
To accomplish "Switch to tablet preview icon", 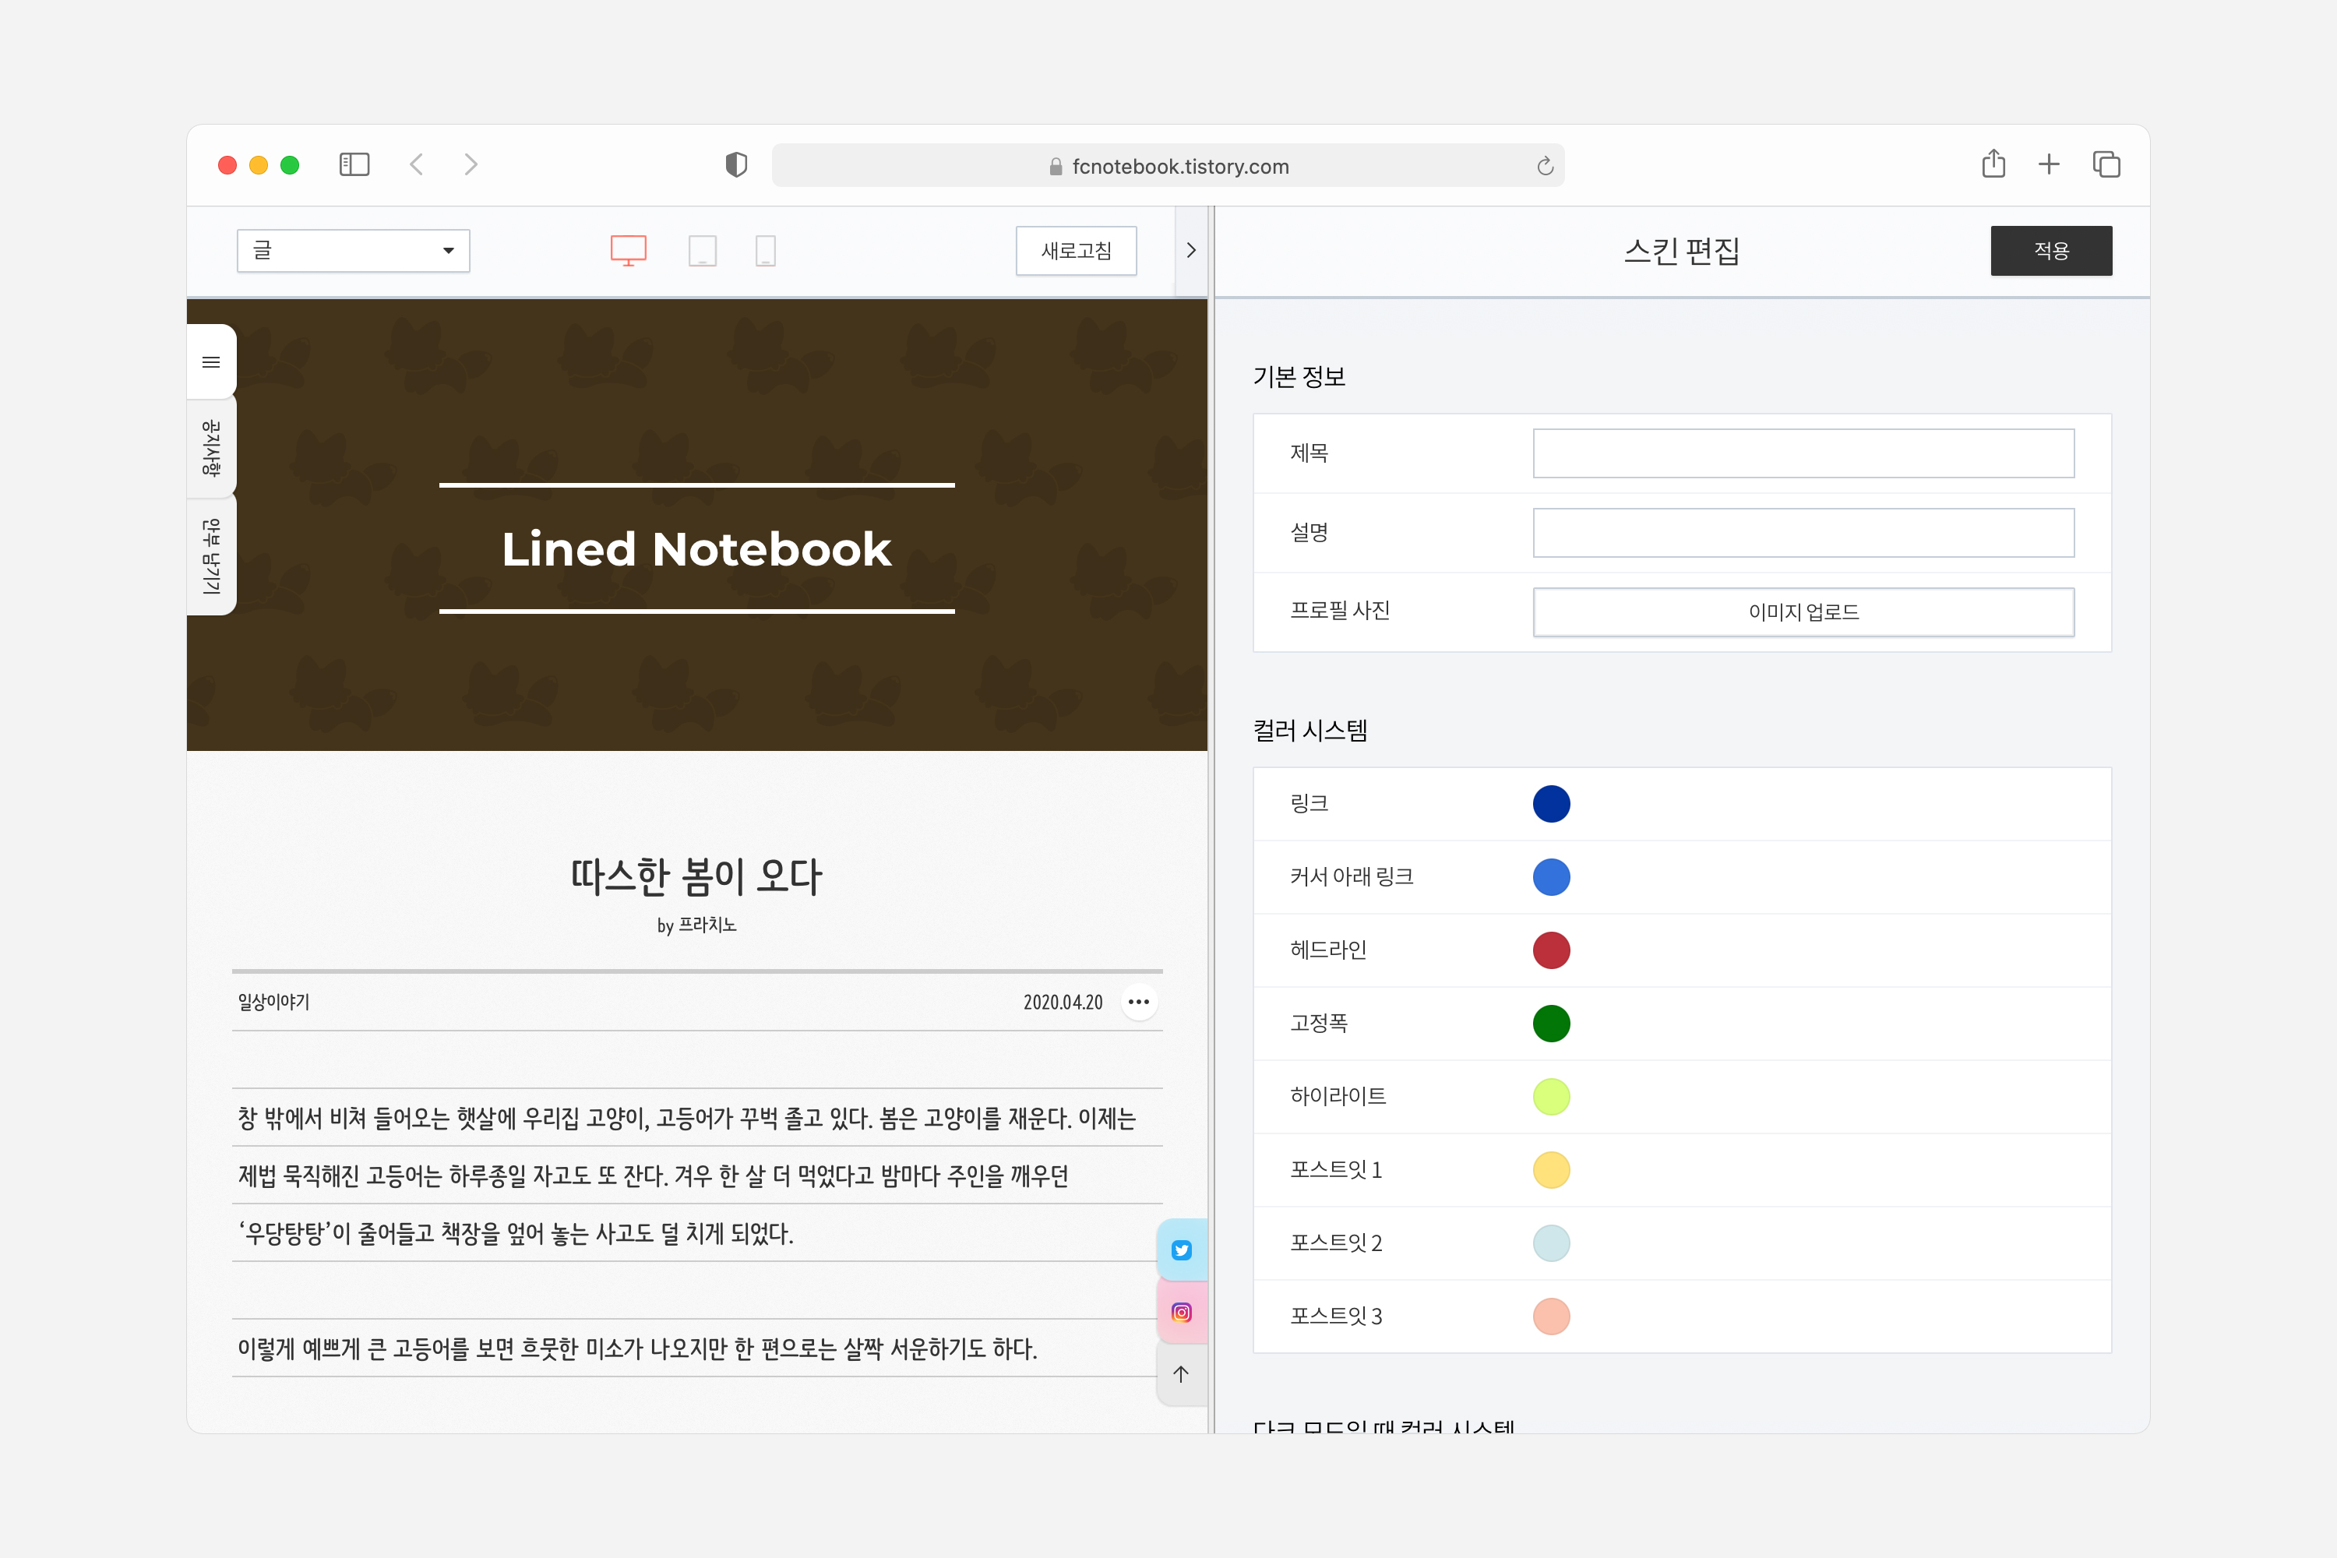I will coord(703,250).
